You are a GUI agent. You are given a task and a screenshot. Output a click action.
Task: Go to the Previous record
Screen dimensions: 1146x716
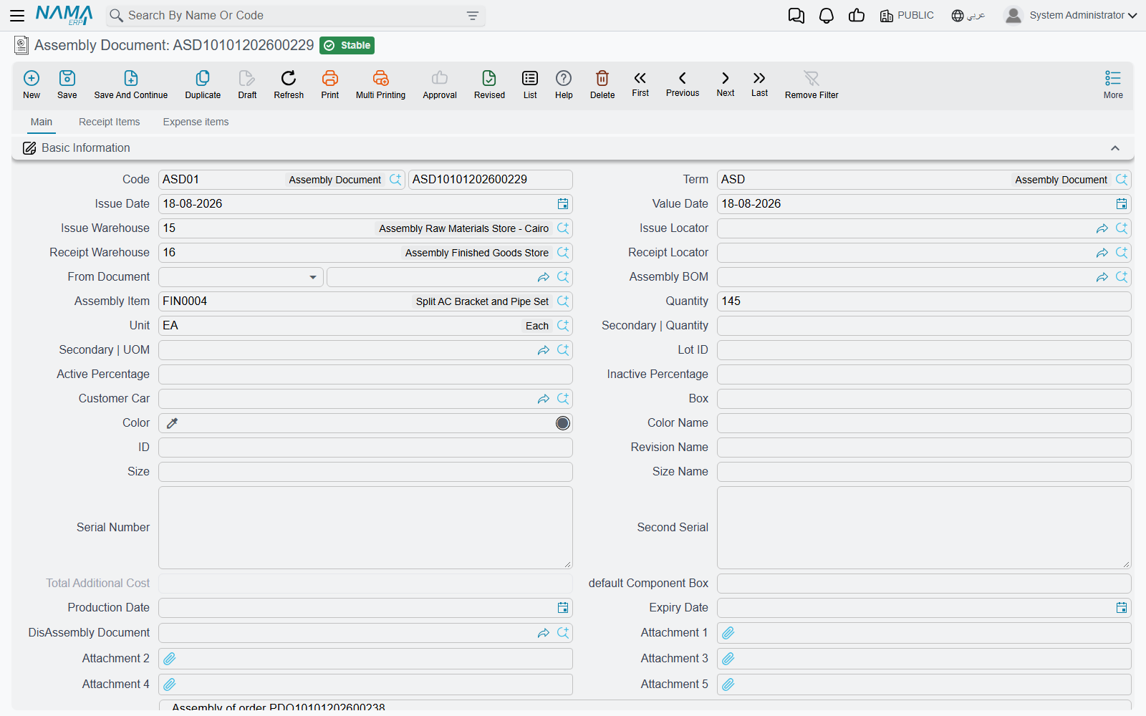coord(683,84)
